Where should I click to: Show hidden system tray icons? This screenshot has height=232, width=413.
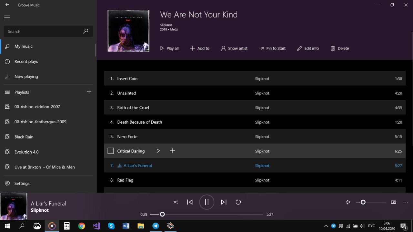point(326,226)
